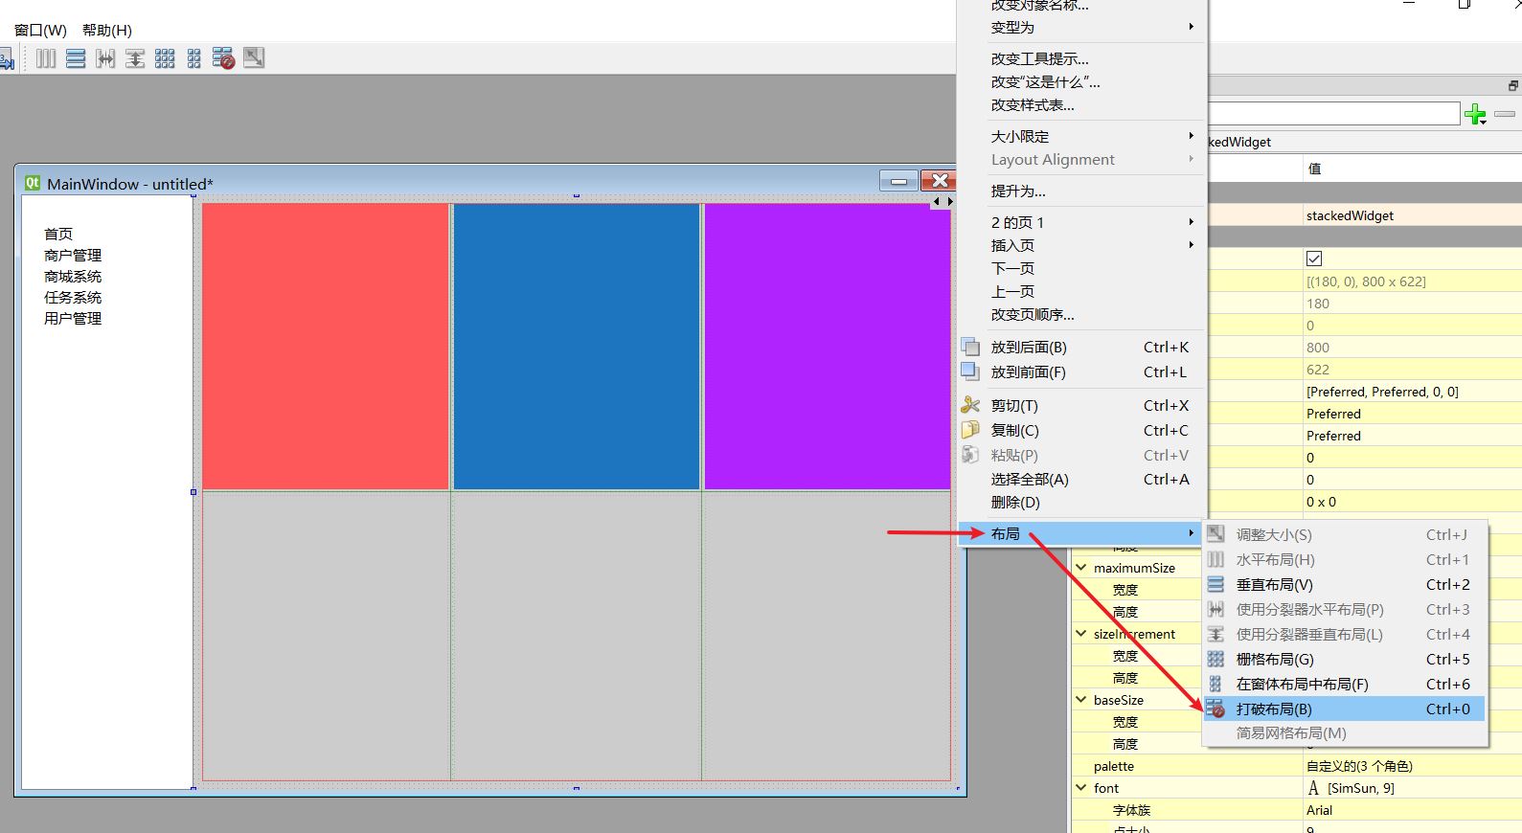
Task: Click break layout toolbar icon
Action: coord(224,58)
